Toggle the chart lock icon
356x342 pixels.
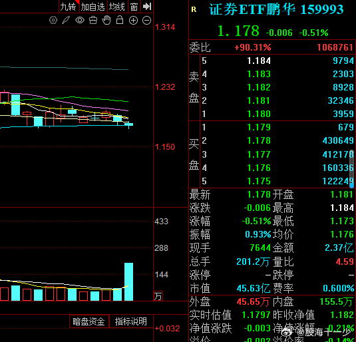120,20
